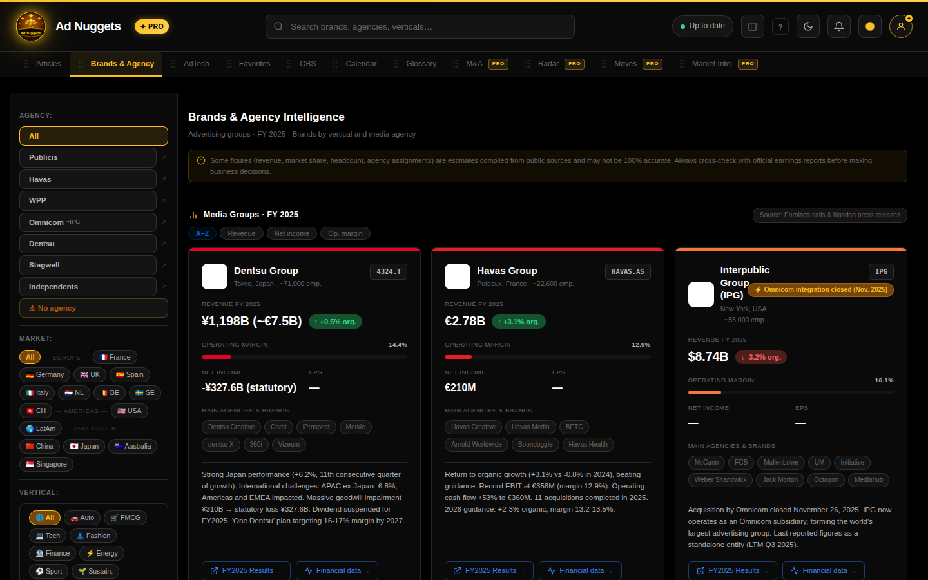Select Singapore market chip
This screenshot has height=580, width=928.
click(46, 464)
